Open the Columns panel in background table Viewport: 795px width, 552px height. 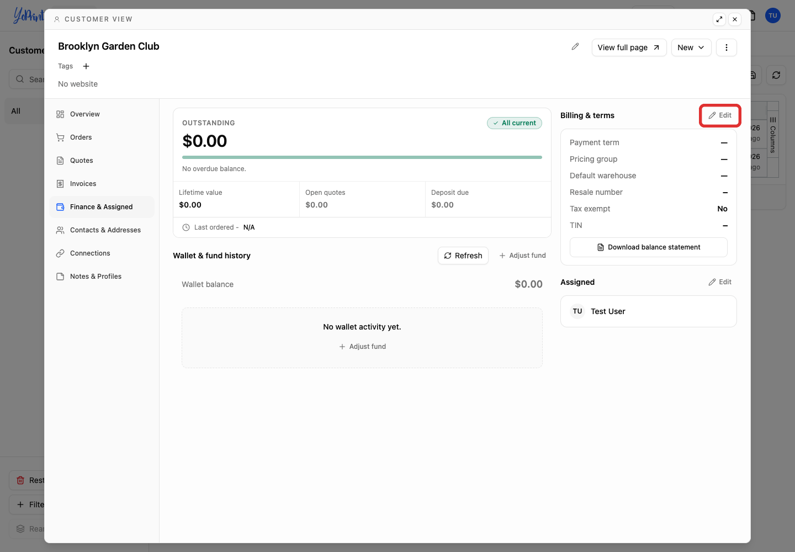[x=773, y=135]
